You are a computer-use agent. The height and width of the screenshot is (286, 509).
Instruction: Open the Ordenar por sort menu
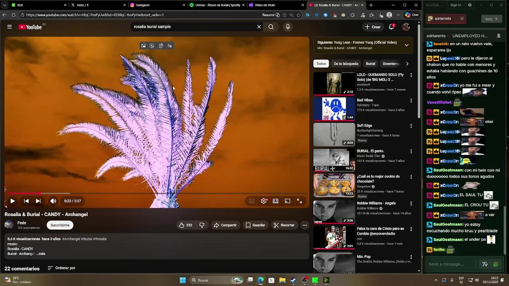(61, 268)
